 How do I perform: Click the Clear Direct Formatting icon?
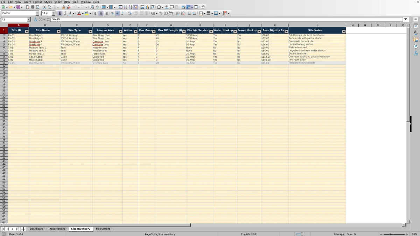click(69, 7)
